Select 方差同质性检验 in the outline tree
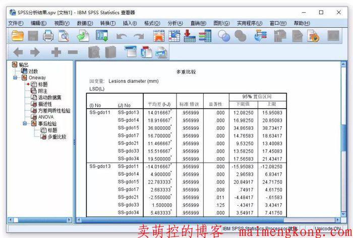 [54, 110]
